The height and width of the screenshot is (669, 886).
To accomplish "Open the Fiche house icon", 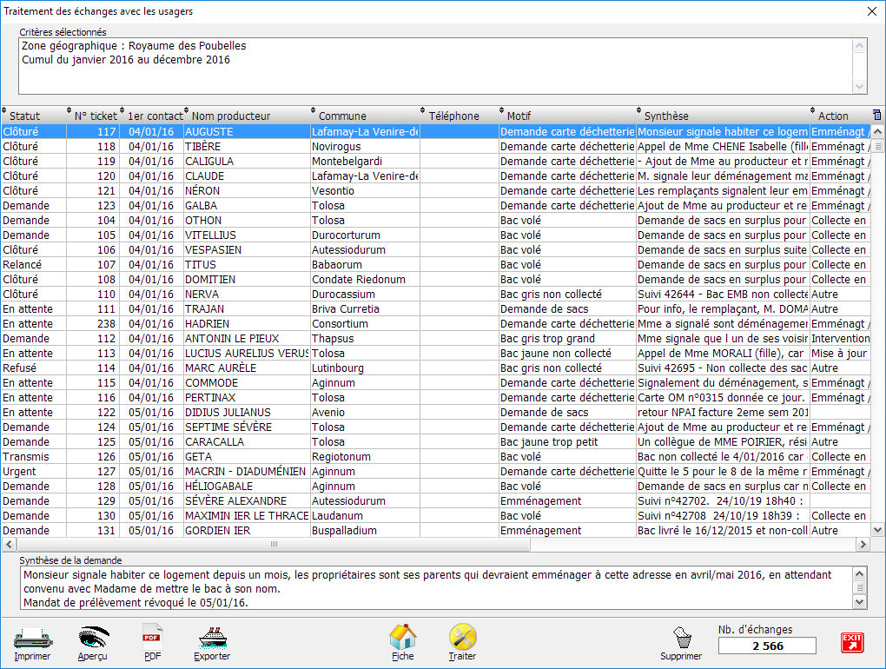I will [403, 639].
